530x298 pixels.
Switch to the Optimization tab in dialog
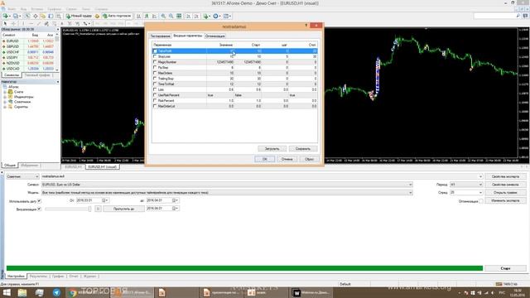click(x=215, y=36)
